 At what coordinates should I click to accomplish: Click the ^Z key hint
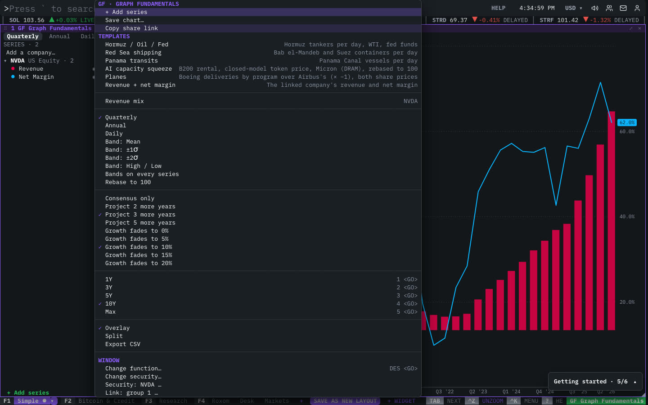pos(472,401)
